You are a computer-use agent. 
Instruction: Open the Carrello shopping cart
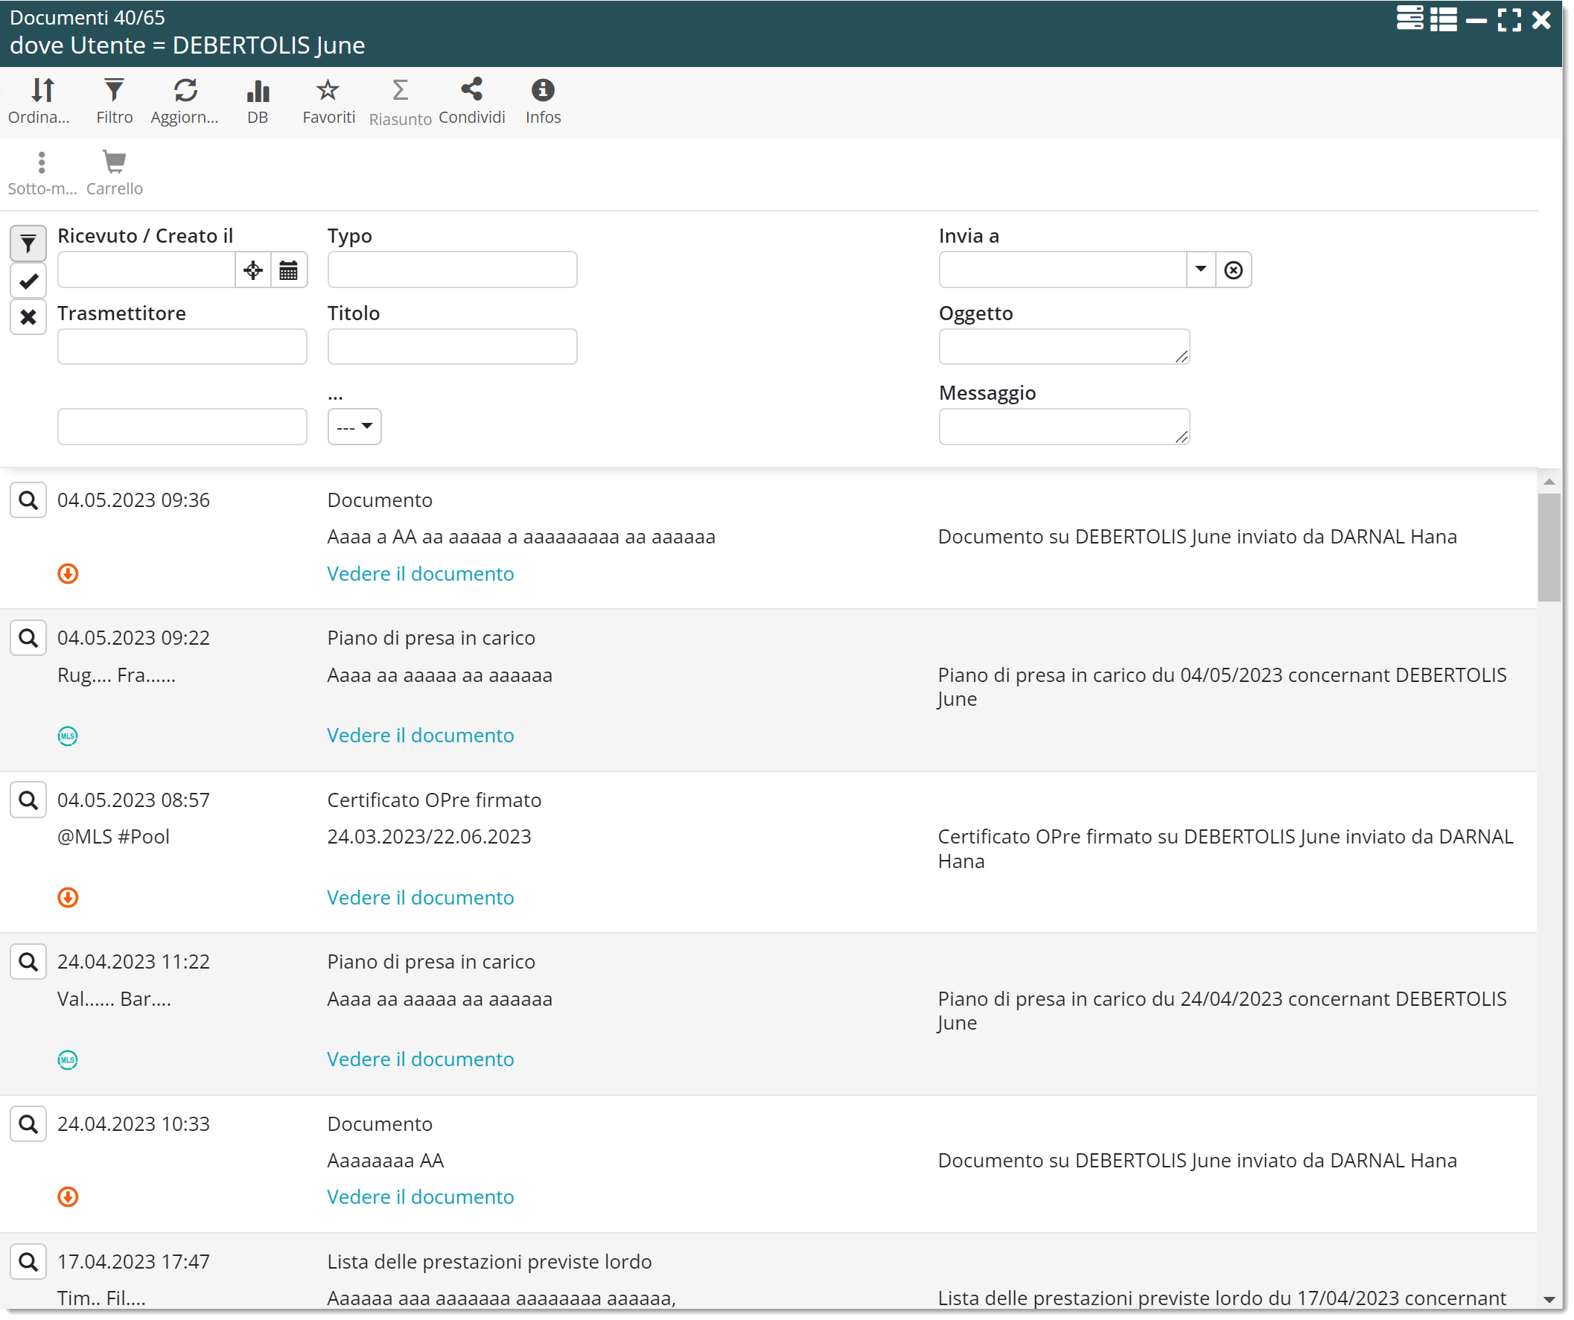[x=114, y=162]
